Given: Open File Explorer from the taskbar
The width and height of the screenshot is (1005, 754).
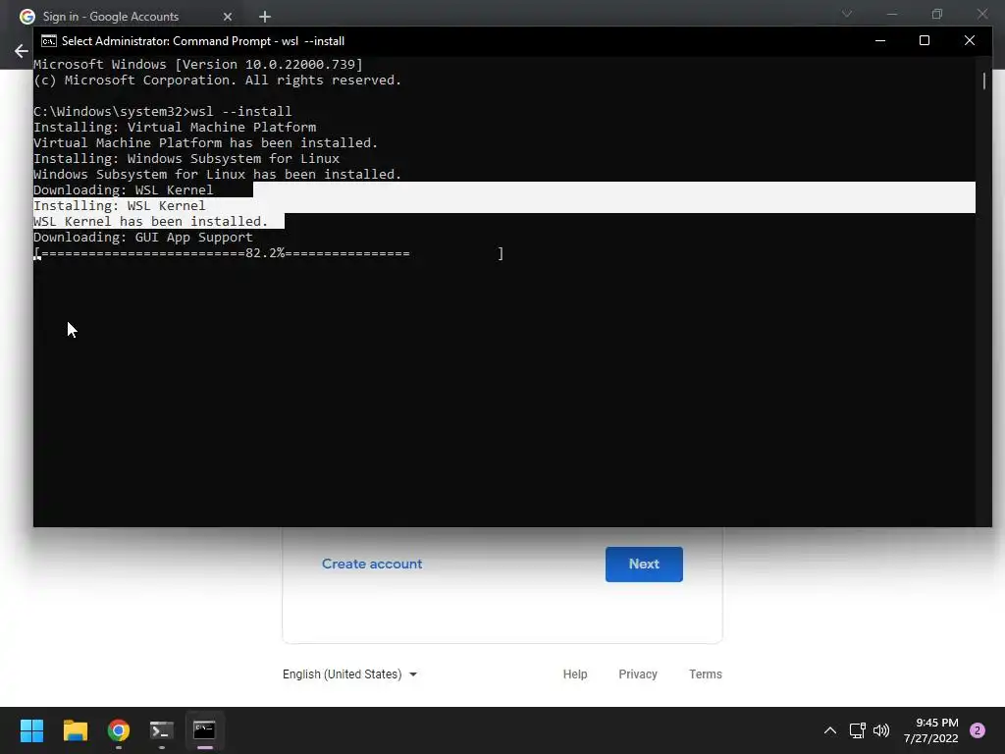Looking at the screenshot, I should pyautogui.click(x=75, y=730).
